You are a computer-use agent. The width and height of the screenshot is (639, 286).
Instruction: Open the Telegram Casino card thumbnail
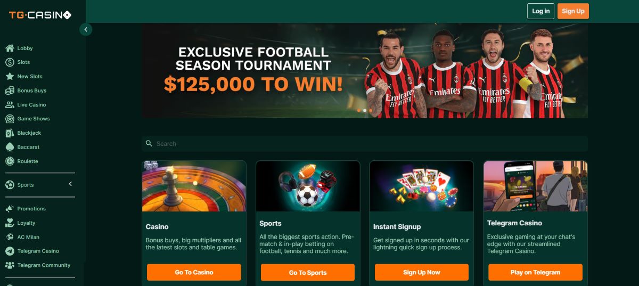536,186
